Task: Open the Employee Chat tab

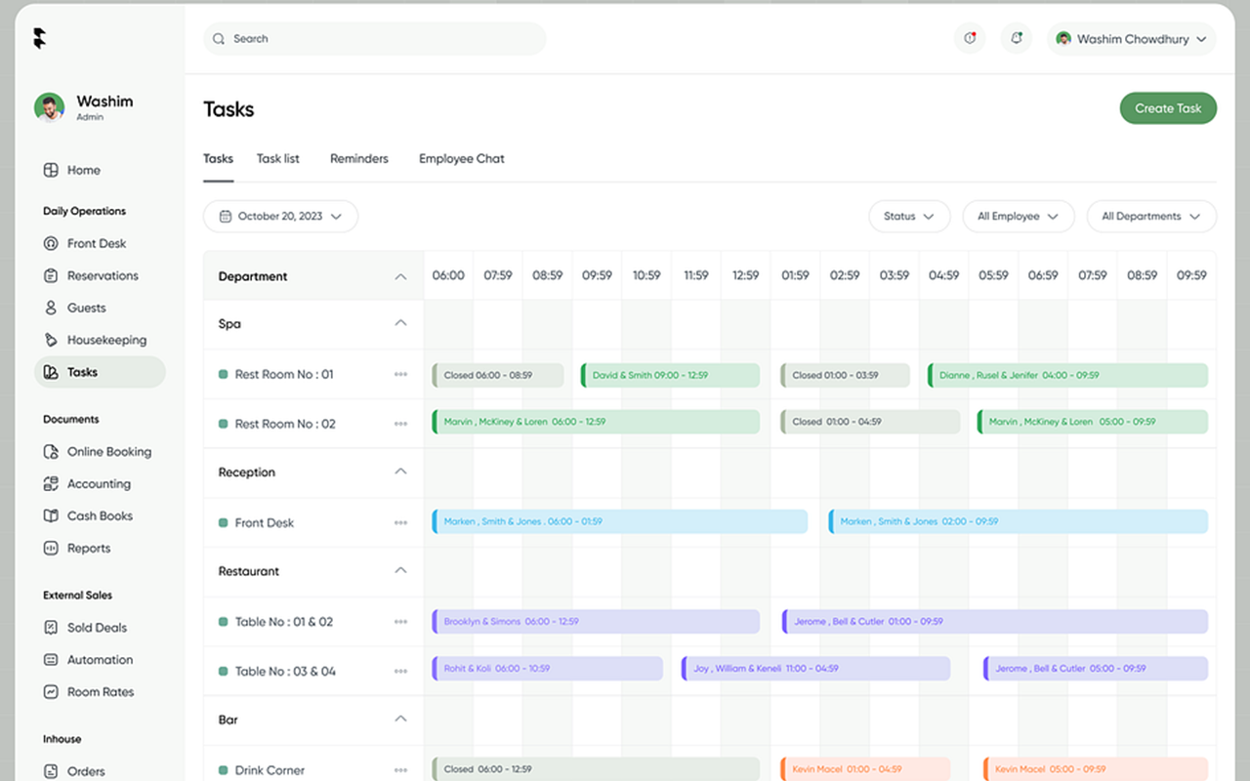Action: (x=461, y=158)
